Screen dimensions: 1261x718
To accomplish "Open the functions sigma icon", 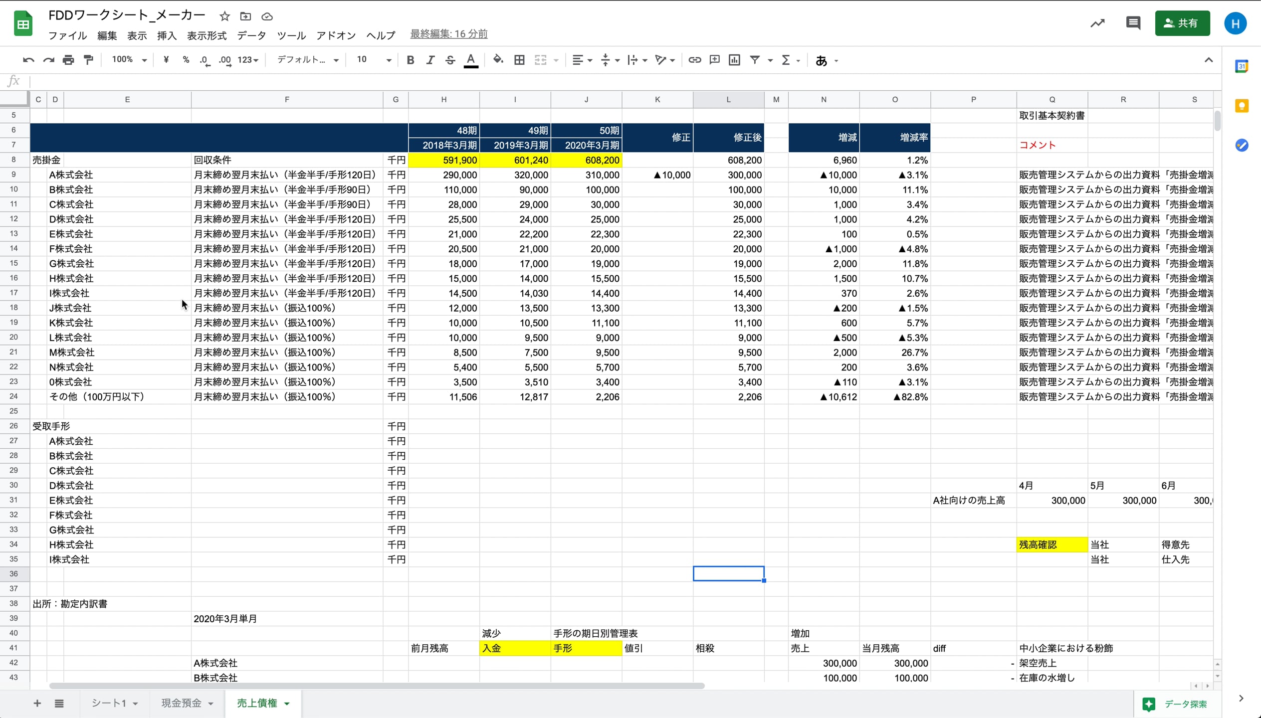I will (786, 60).
